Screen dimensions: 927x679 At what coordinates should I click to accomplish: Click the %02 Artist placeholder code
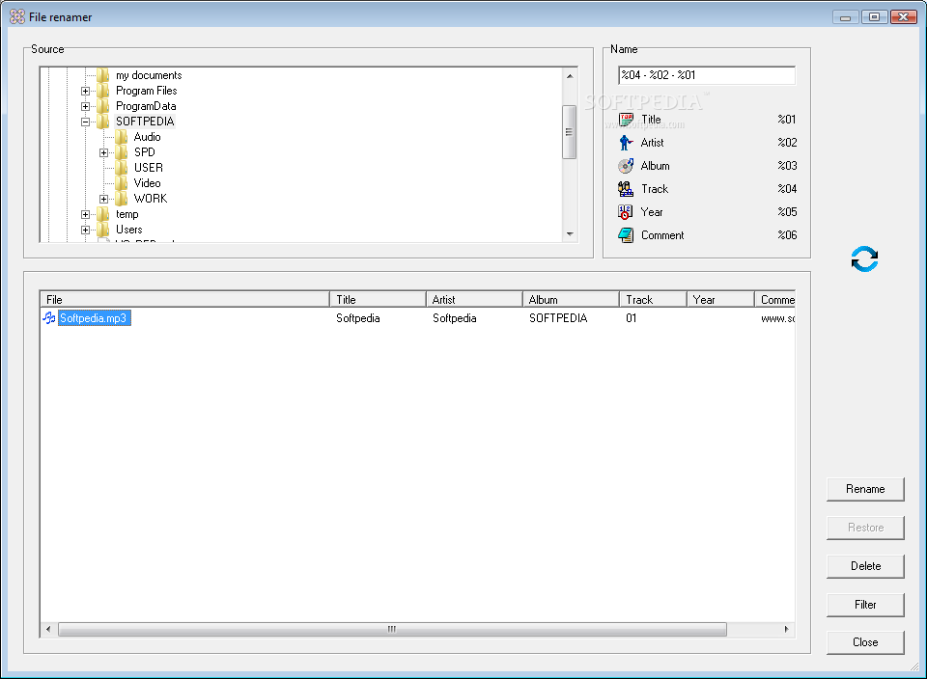tap(787, 143)
